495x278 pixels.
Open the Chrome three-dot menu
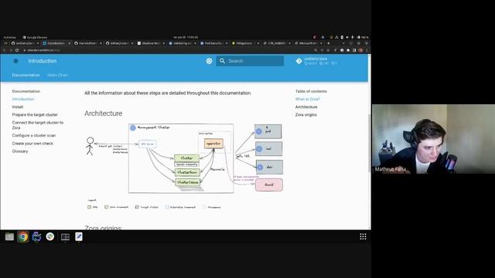pyautogui.click(x=367, y=50)
